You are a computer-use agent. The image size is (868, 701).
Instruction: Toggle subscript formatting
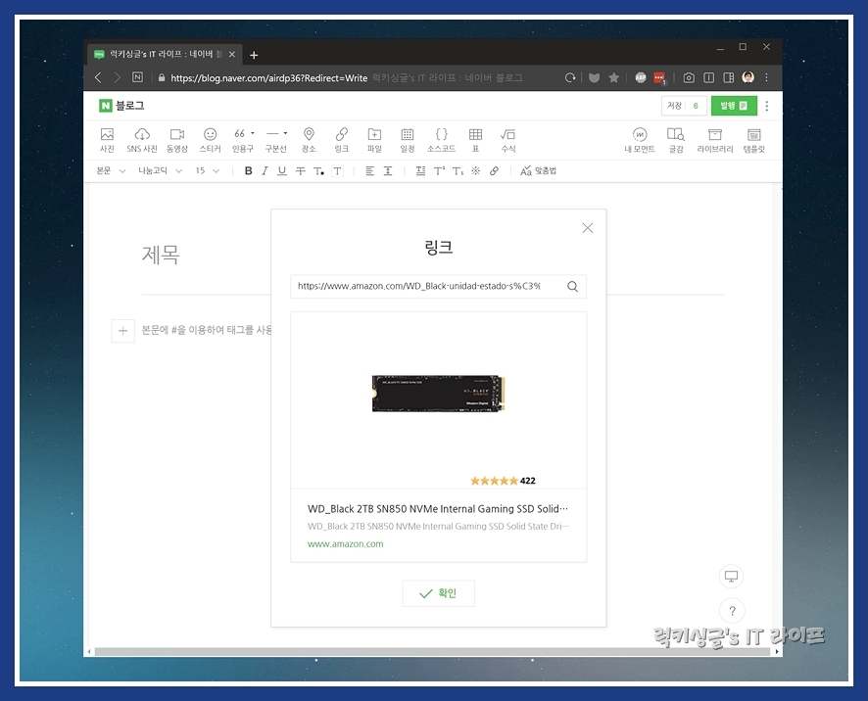[x=458, y=171]
